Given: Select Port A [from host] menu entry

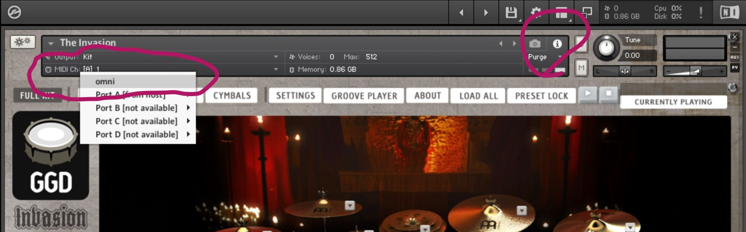Looking at the screenshot, I should click(138, 95).
